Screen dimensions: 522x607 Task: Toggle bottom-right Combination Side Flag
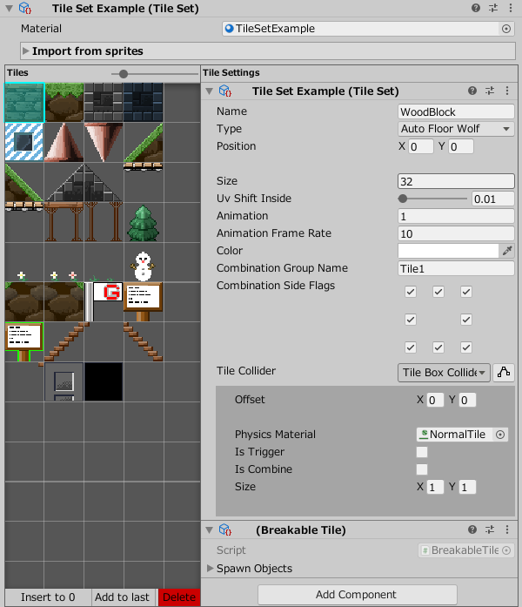click(466, 347)
